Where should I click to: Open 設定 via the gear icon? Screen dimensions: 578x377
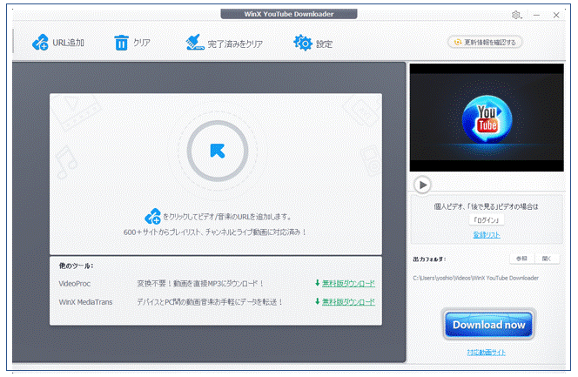click(x=302, y=43)
